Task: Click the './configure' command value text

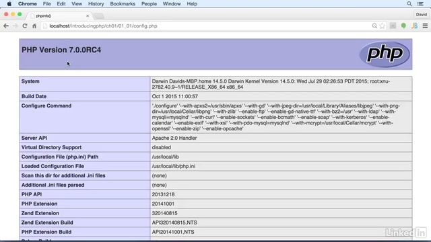Action: 276,117
